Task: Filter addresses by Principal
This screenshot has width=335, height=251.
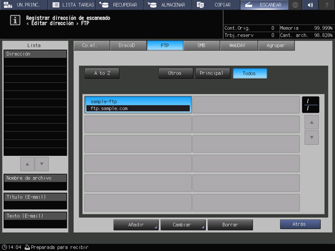Action: coord(213,73)
